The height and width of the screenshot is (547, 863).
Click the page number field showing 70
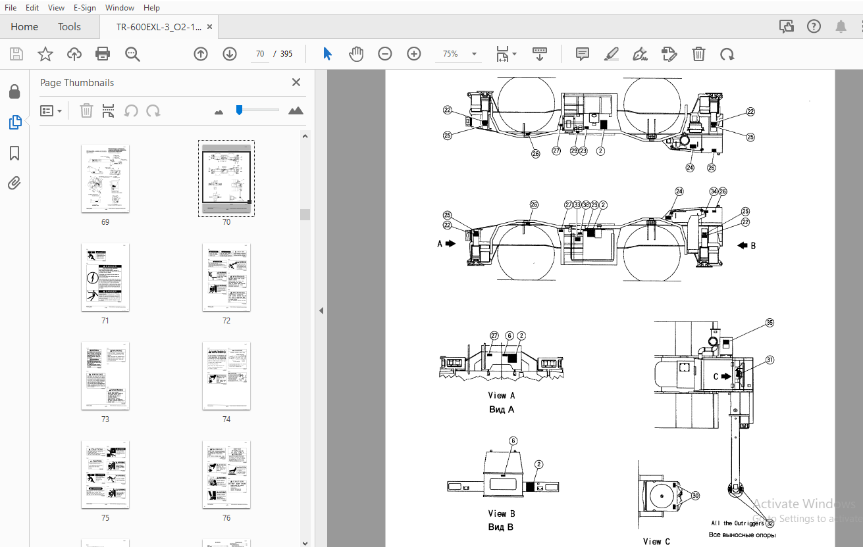click(260, 54)
